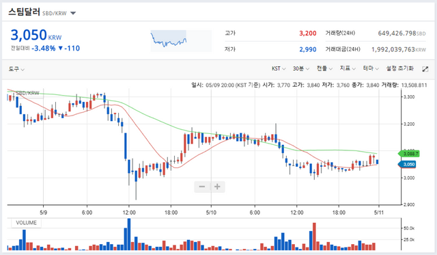This screenshot has width=437, height=255.
Task: Open the SBD/KRW market selector arrow
Action: 73,13
